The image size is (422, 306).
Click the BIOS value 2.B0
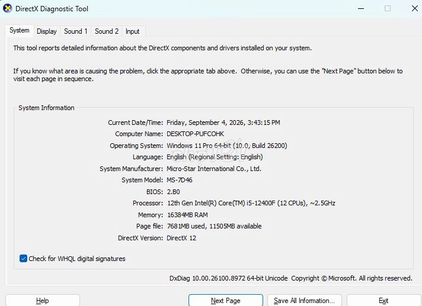pyautogui.click(x=173, y=192)
